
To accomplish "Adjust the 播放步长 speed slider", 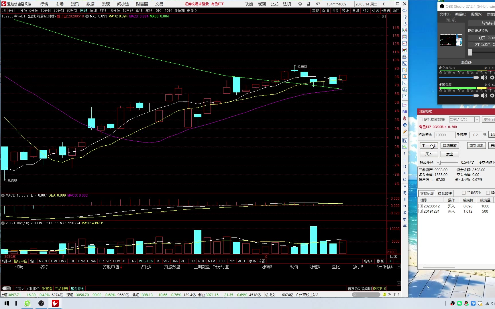I will pos(440,163).
